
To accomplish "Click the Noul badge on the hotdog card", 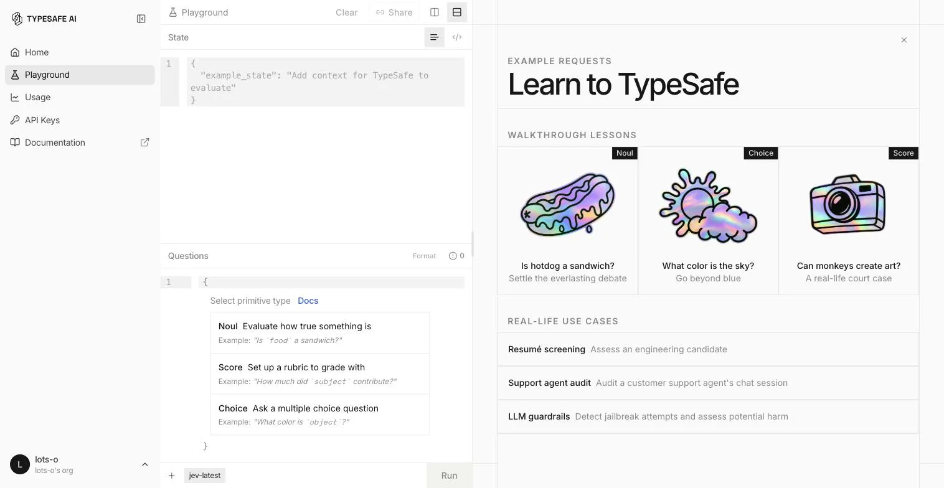I will (x=625, y=153).
